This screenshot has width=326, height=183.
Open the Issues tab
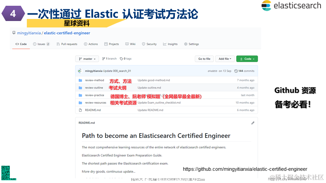tap(41, 44)
